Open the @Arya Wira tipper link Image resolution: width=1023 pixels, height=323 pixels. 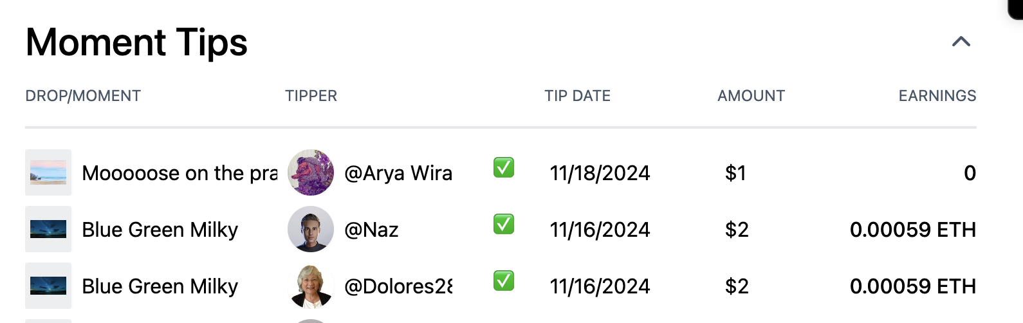click(x=398, y=173)
